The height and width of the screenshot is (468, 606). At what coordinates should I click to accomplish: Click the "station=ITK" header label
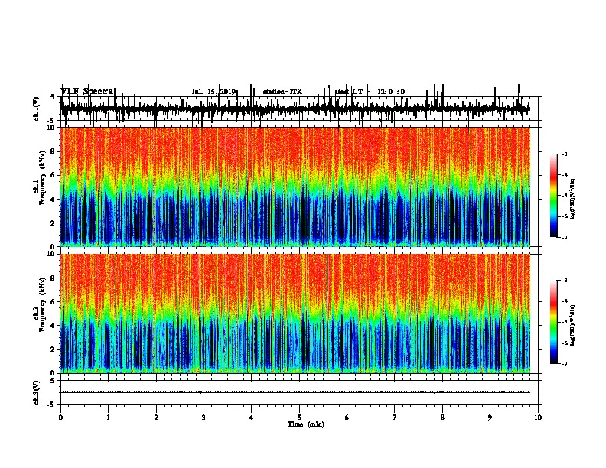pos(282,92)
